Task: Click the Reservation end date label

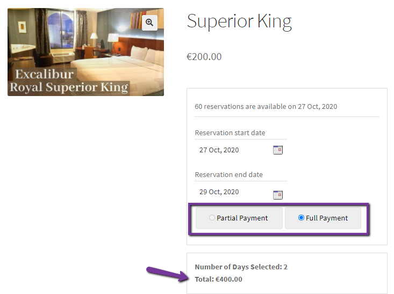Action: (x=228, y=174)
